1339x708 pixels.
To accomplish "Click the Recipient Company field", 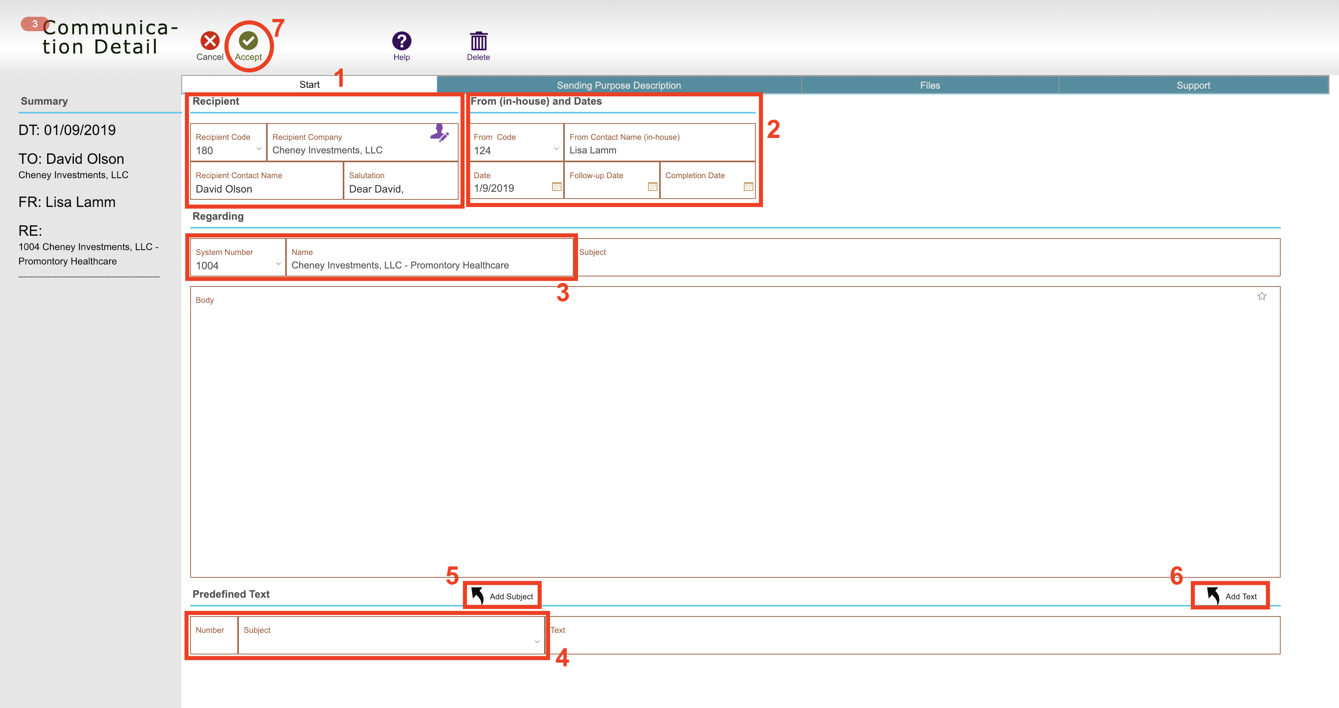I will [x=362, y=142].
